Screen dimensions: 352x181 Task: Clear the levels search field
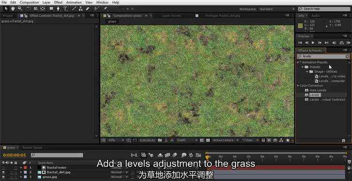point(347,57)
